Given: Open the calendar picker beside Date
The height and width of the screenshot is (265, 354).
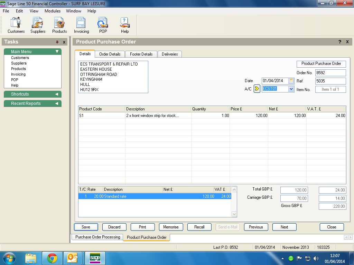Looking at the screenshot, I should (291, 81).
